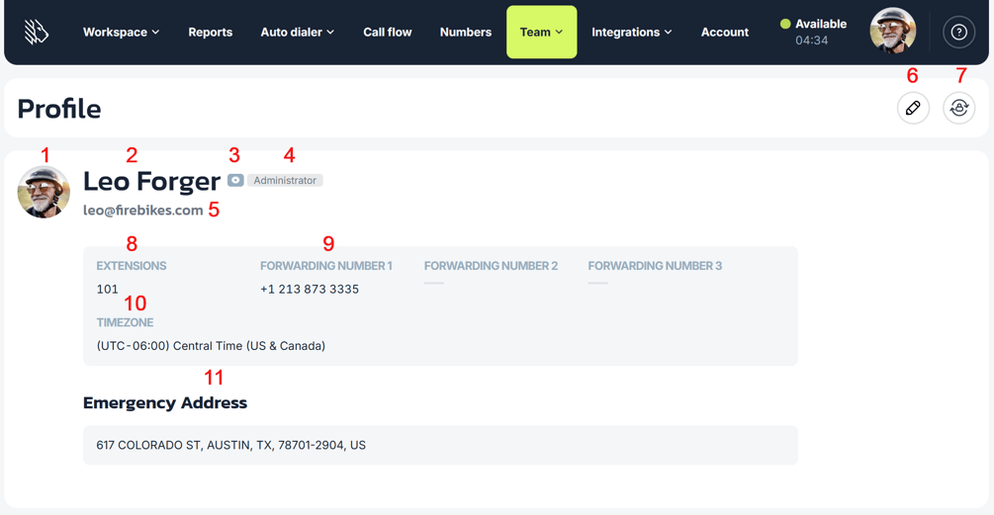
Task: Click the leo@firebikes.com email address
Action: click(143, 211)
